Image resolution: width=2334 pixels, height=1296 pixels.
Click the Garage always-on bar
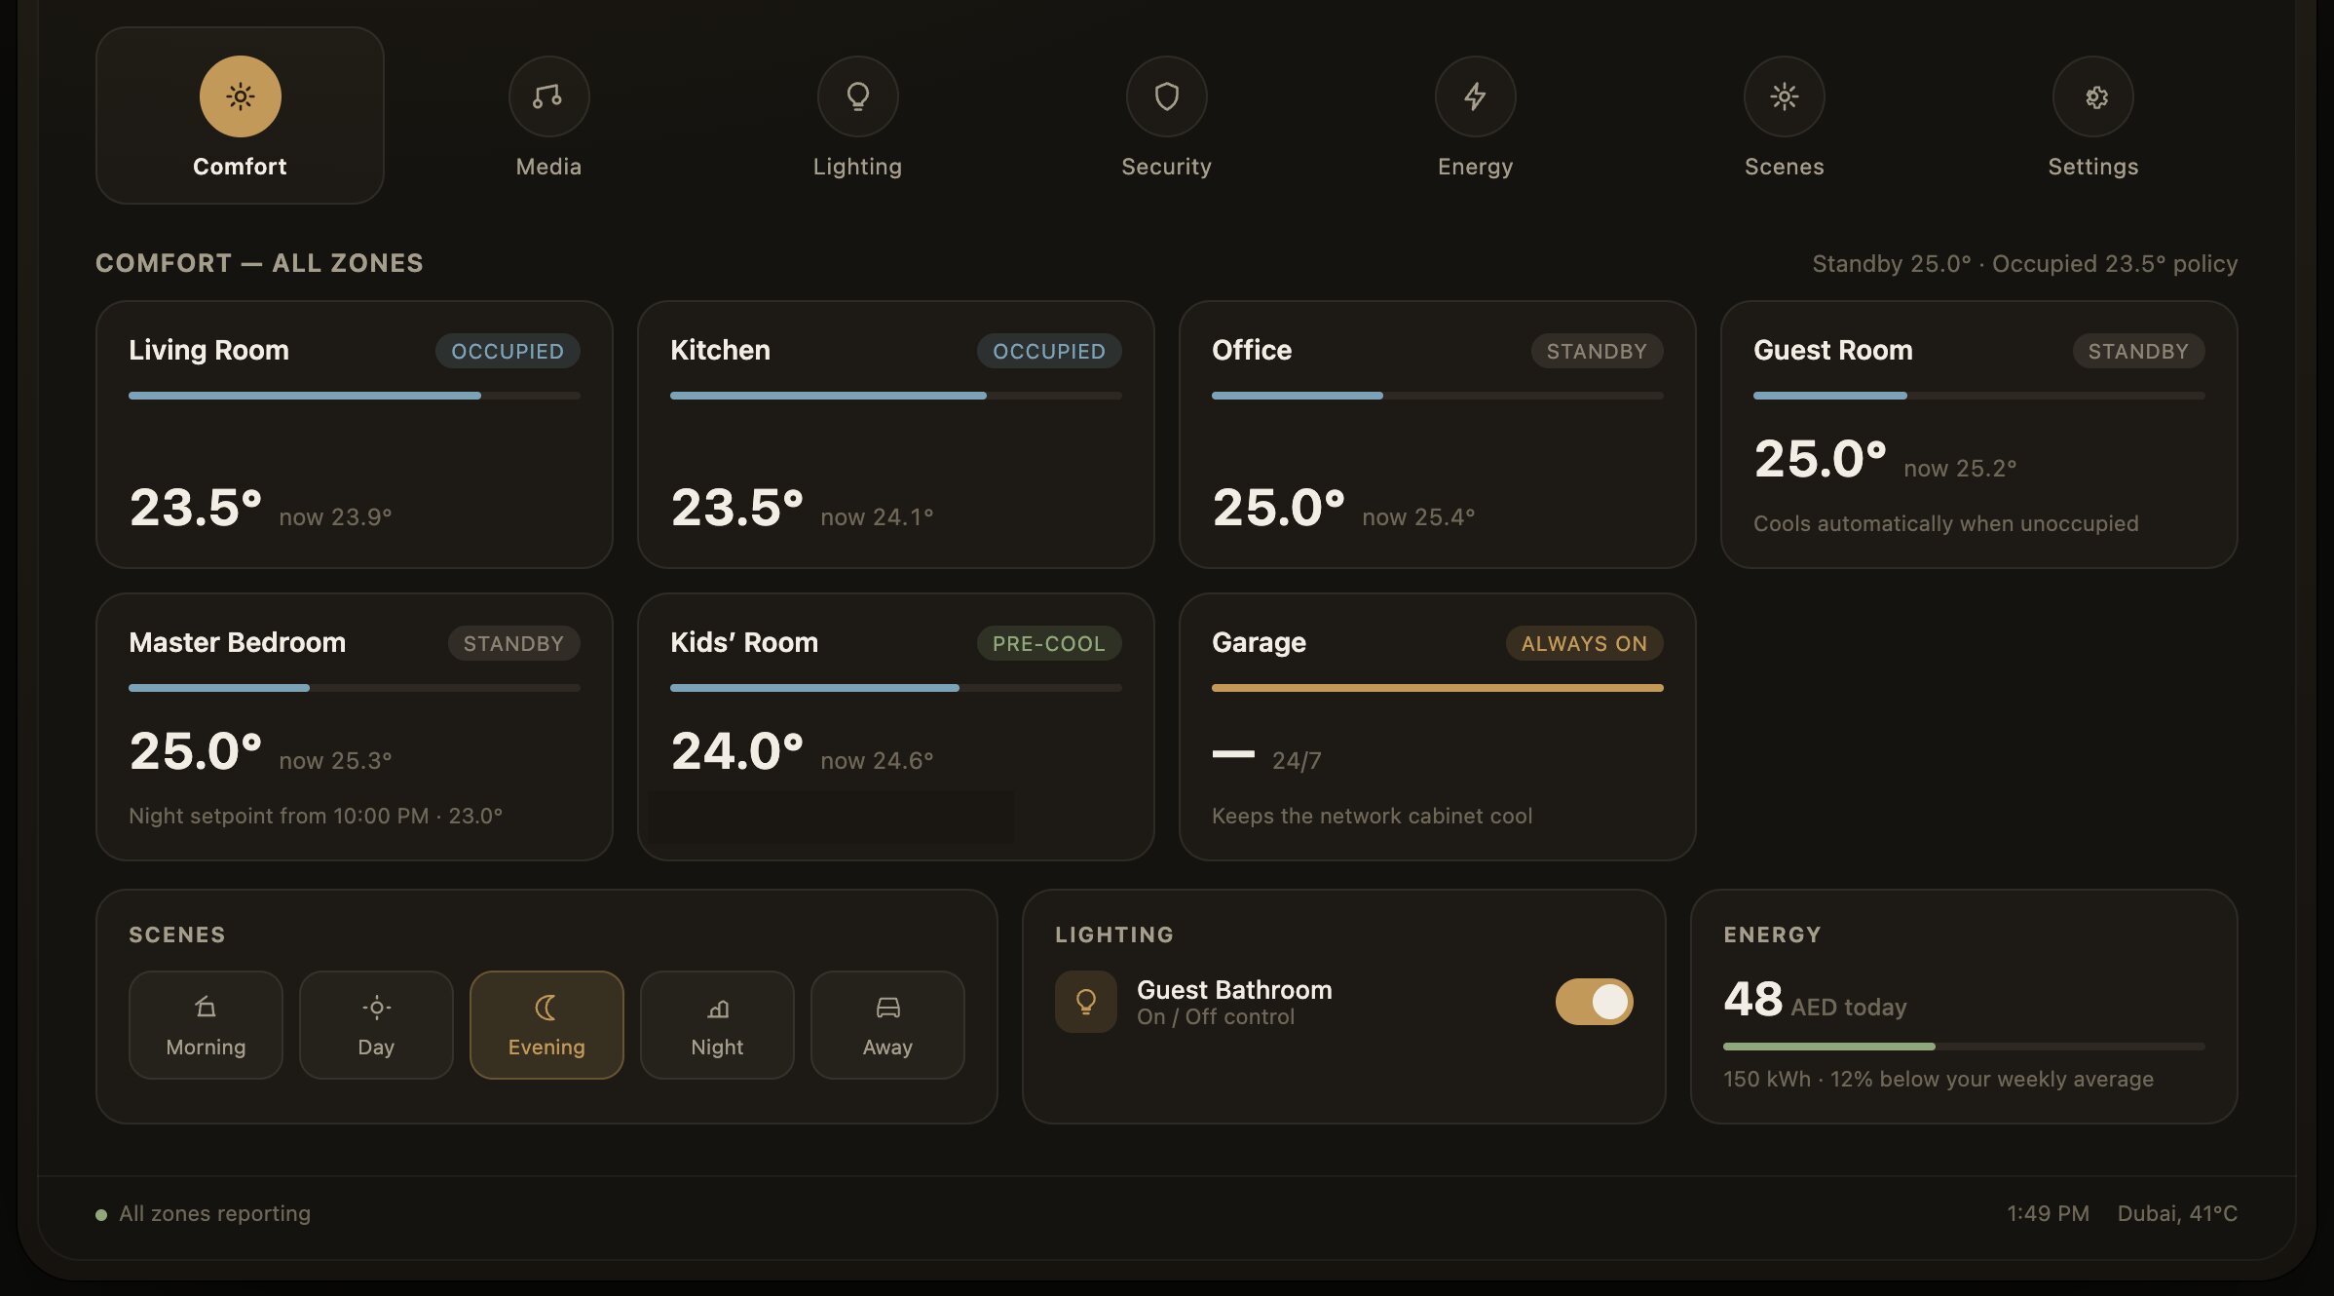pos(1438,688)
